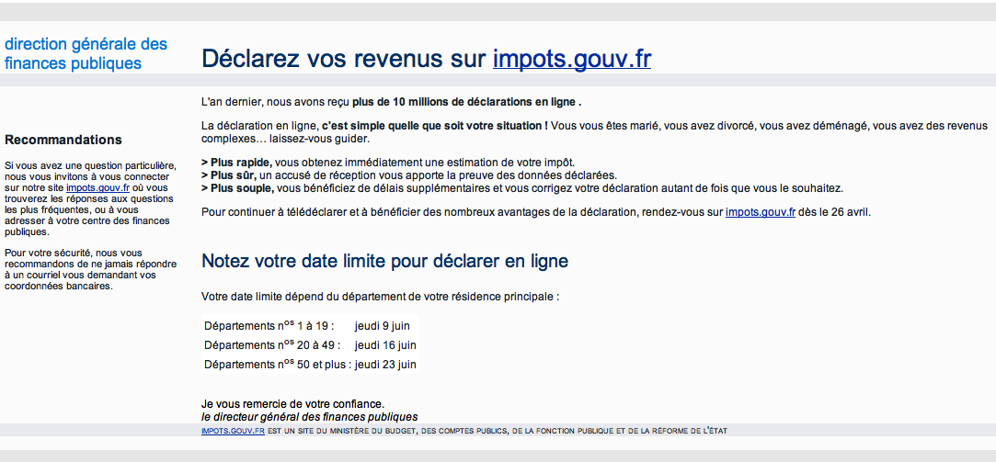Click bold text 'c'est simple quelle que soit votre situation !'
Screen dimensions: 996x462
pyautogui.click(x=435, y=126)
